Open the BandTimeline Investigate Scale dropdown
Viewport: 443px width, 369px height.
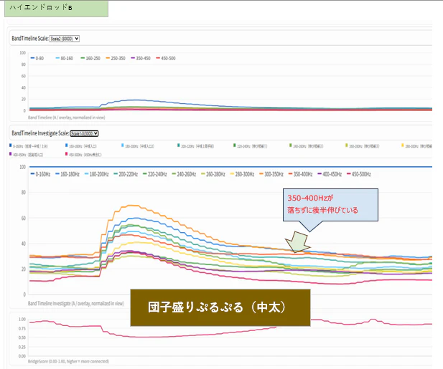(x=84, y=133)
